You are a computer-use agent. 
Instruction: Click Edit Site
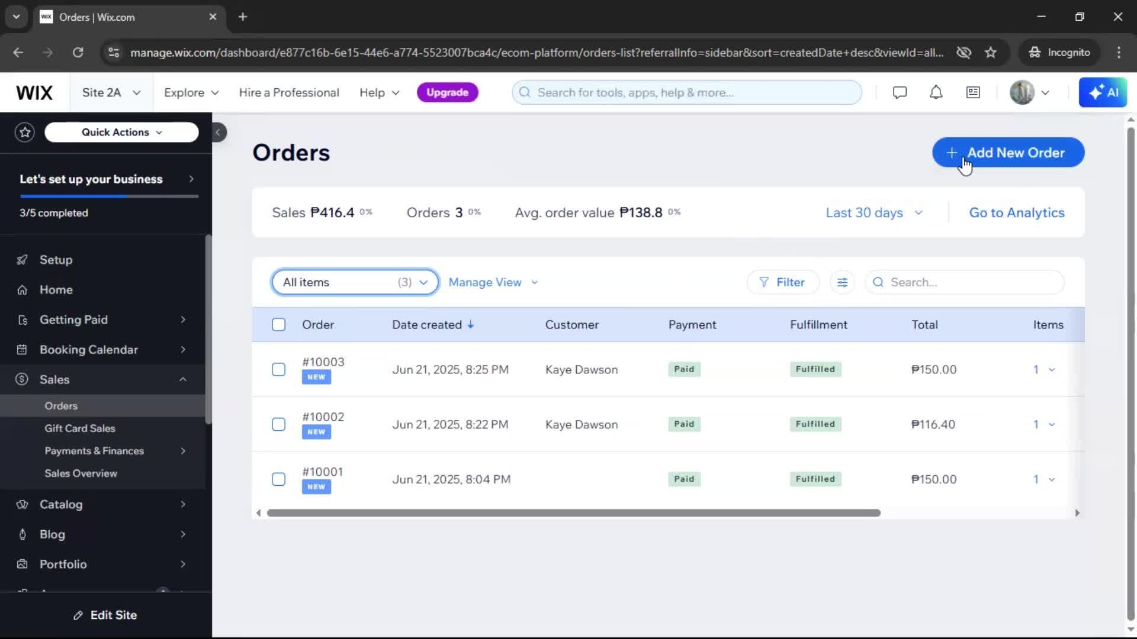pyautogui.click(x=105, y=616)
